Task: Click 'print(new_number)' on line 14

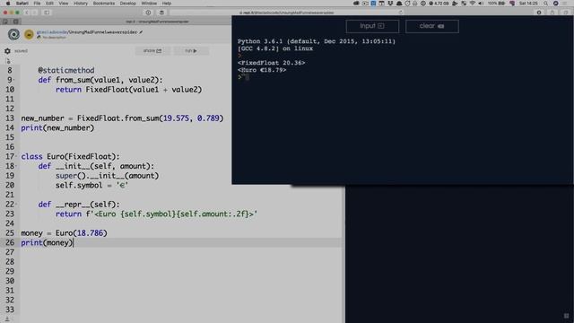Action: click(57, 127)
